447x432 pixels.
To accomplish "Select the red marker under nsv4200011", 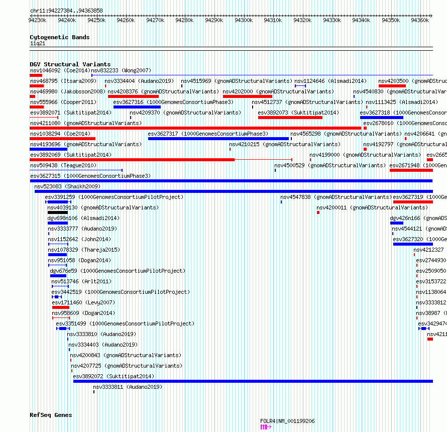I will [x=318, y=212].
